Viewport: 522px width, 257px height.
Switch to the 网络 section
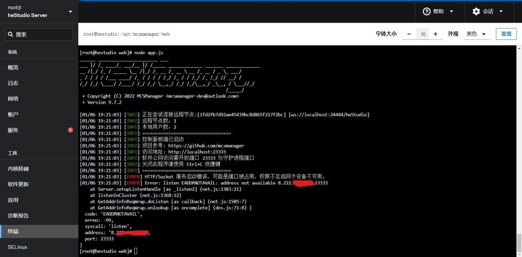point(13,98)
